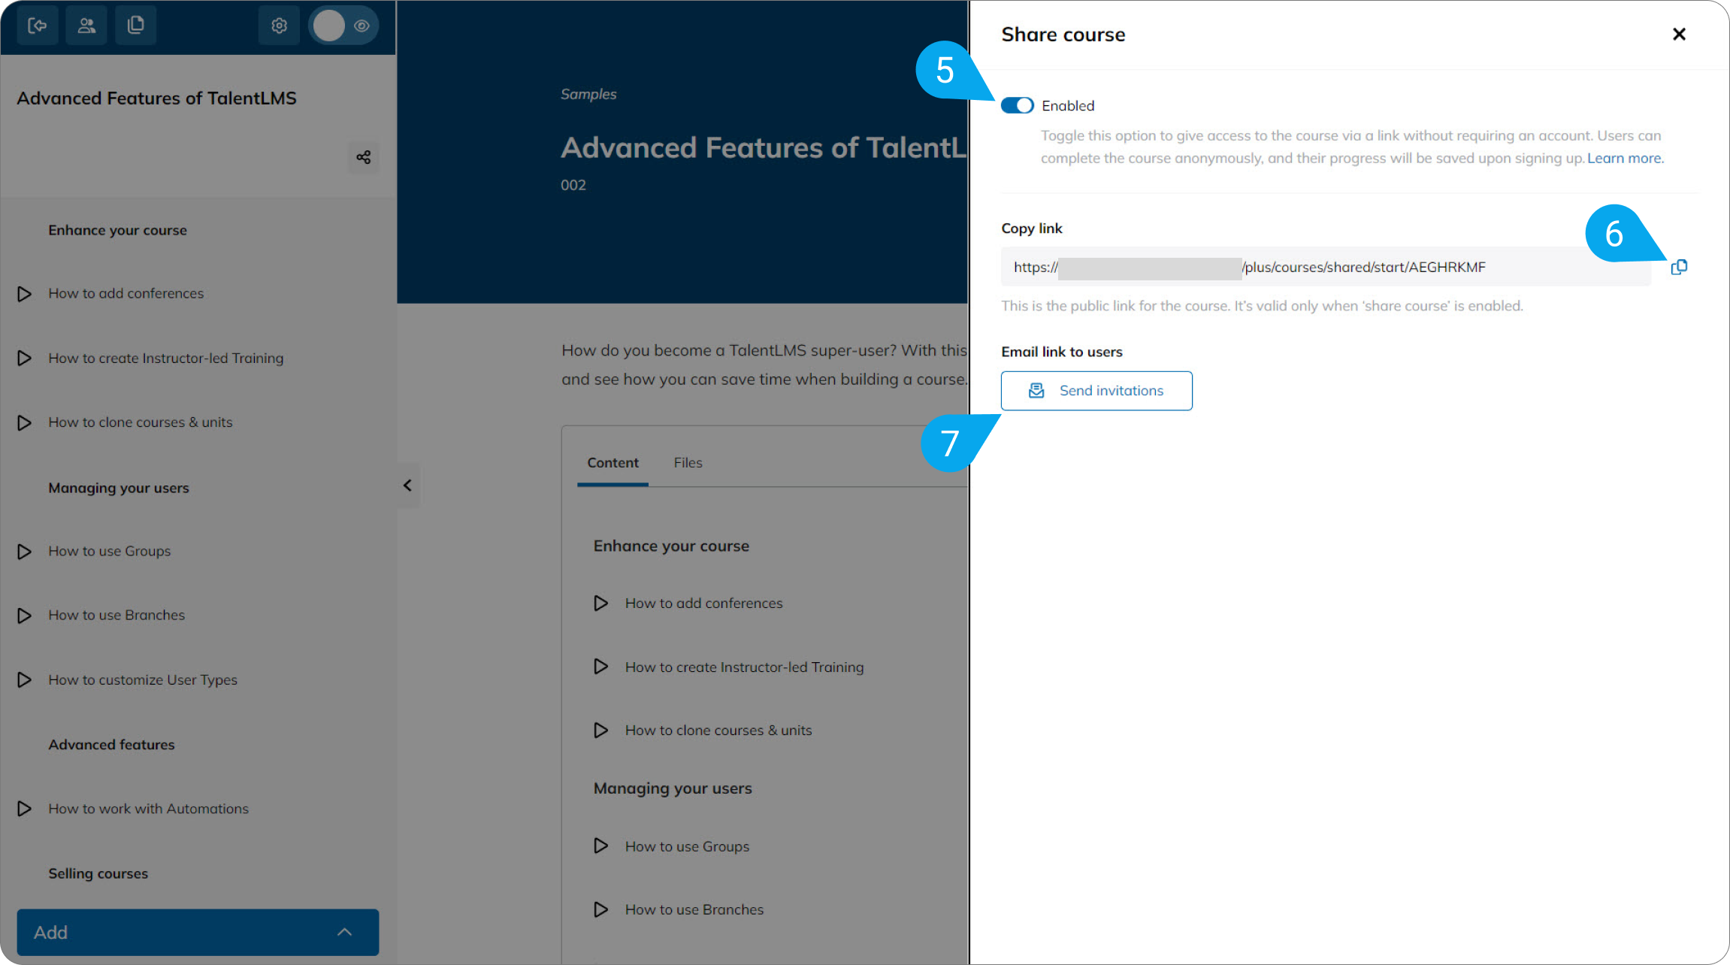
Task: Click play icon beside sidebar How to add conferences
Action: pyautogui.click(x=24, y=294)
